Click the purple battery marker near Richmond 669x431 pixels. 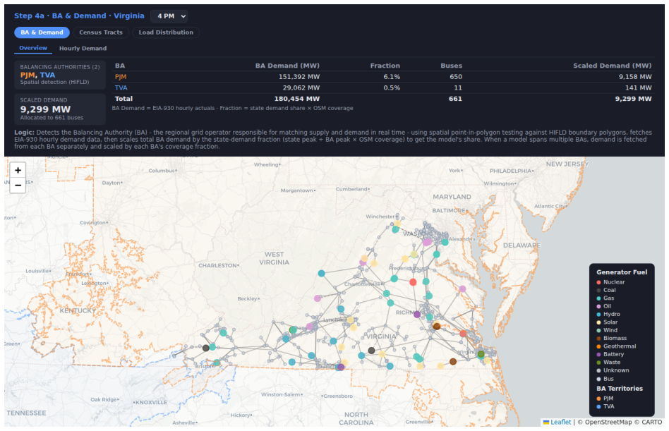click(x=417, y=314)
